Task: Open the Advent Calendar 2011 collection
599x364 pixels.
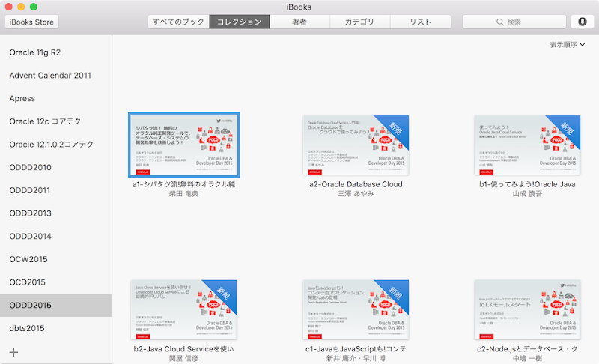Action: (x=55, y=75)
